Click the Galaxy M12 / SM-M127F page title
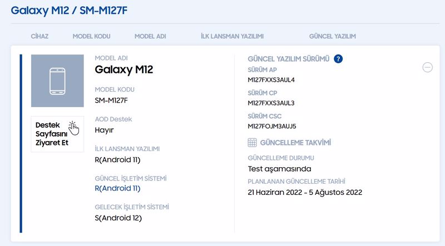 69,11
